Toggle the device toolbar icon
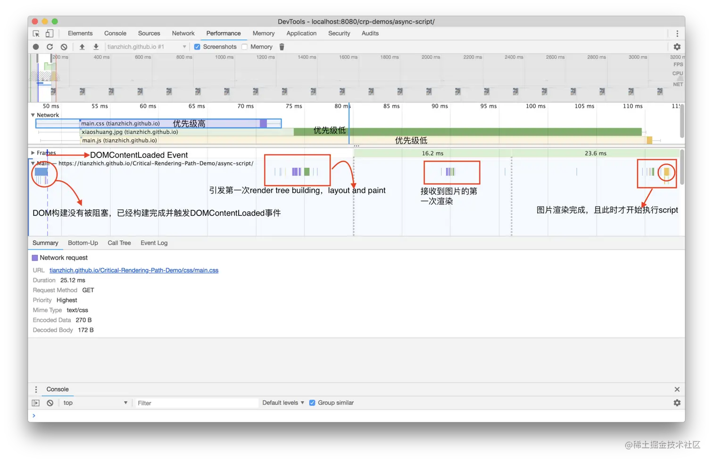Screen dimensions: 713x462 point(49,33)
